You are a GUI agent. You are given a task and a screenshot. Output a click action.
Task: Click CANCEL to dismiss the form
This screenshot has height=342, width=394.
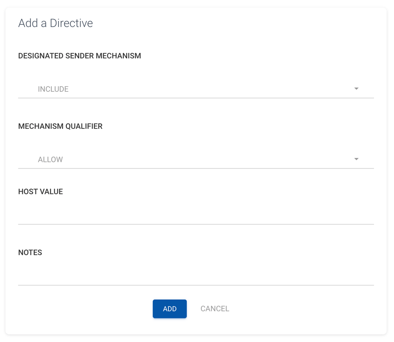(x=215, y=308)
